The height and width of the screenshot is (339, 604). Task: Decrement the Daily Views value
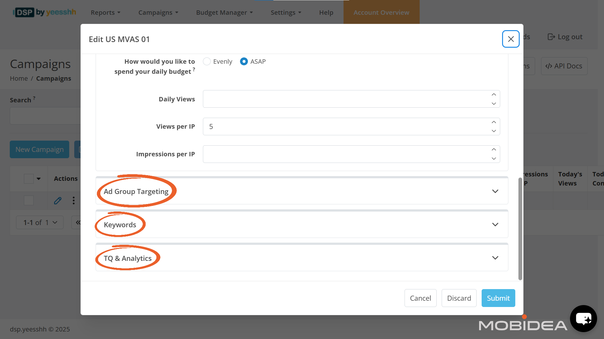494,104
